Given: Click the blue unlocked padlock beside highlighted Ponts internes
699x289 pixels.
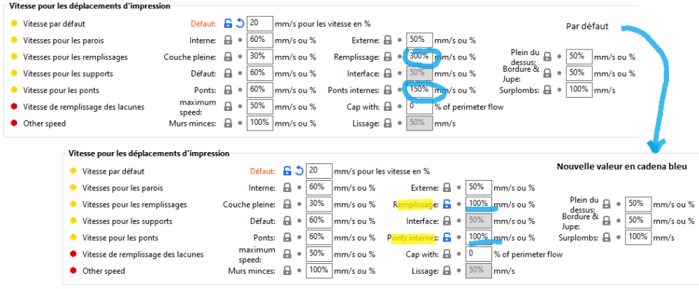Looking at the screenshot, I should coord(447,237).
